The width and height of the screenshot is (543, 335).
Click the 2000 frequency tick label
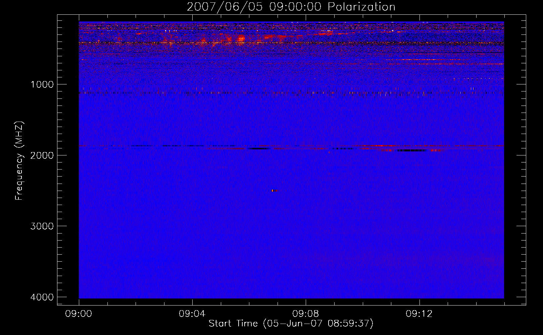[x=42, y=155]
